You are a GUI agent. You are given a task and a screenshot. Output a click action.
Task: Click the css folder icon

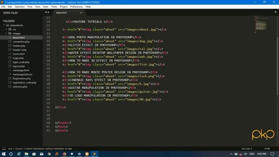(x=10, y=29)
